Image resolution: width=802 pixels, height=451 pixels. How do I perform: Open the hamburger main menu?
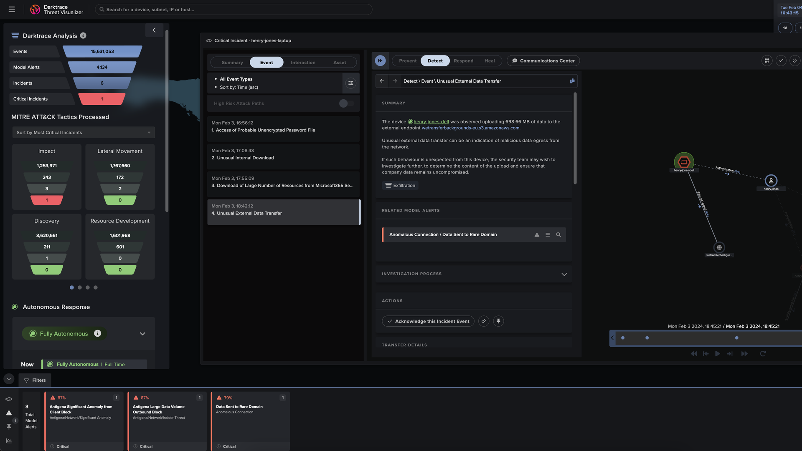[12, 9]
